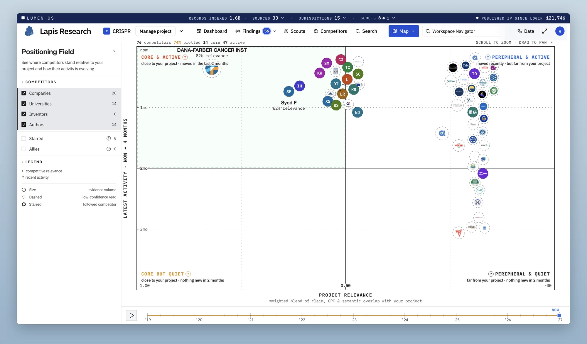Click the Peripheral & Quiet help icon

coord(491,274)
